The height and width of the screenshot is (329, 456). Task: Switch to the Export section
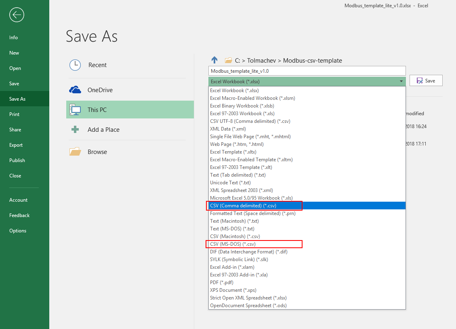pyautogui.click(x=15, y=145)
